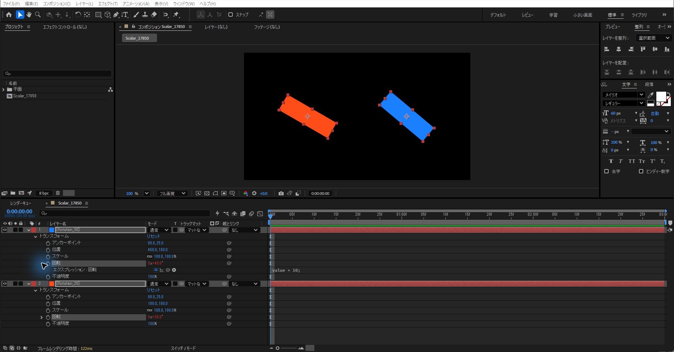Switch to レンダーキュー tab
This screenshot has height=352, width=674.
pyautogui.click(x=21, y=203)
